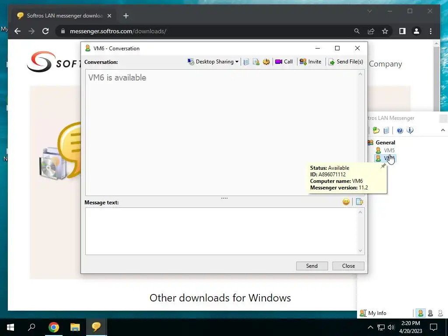Click the blue Help question mark icon
The width and height of the screenshot is (448, 336).
tap(400, 130)
